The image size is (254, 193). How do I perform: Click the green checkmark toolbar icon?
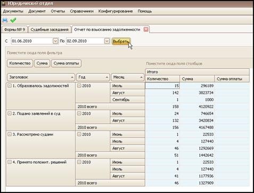click(13, 20)
